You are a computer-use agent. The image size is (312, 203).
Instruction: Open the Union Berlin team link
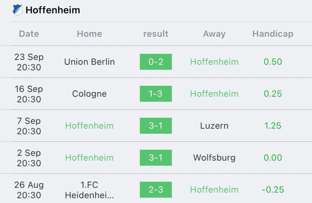[x=89, y=62]
